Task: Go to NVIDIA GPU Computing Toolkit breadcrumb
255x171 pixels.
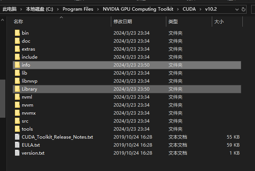Action: (x=138, y=9)
